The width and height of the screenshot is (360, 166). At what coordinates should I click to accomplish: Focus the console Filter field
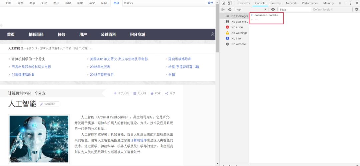click(x=295, y=9)
